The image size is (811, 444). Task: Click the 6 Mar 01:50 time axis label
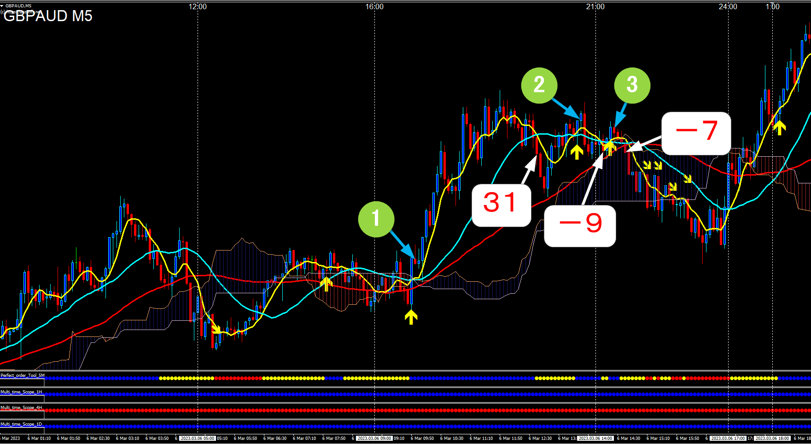pyautogui.click(x=69, y=438)
